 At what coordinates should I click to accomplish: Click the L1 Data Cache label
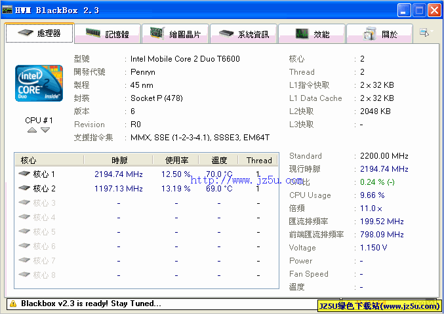[x=315, y=98]
